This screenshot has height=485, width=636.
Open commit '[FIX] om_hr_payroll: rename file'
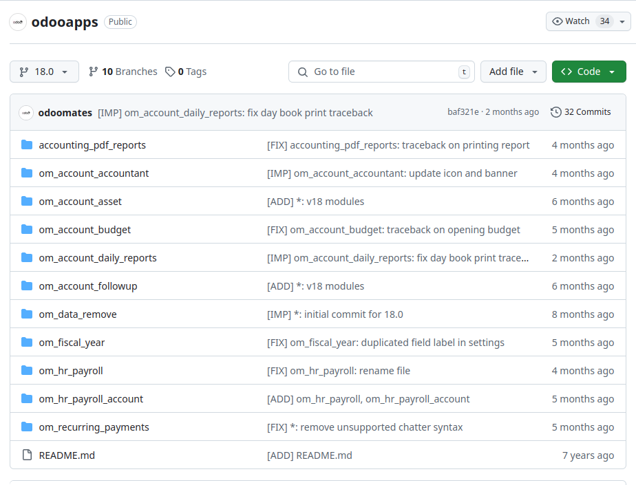[339, 371]
